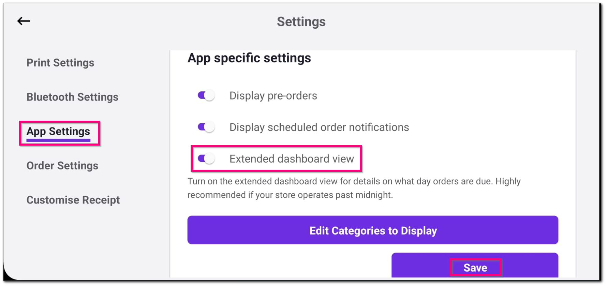Disable Display scheduled order notifications
This screenshot has width=607, height=287.
click(x=206, y=127)
